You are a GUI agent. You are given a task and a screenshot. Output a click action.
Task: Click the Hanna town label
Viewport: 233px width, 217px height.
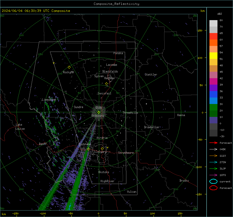click(x=181, y=115)
